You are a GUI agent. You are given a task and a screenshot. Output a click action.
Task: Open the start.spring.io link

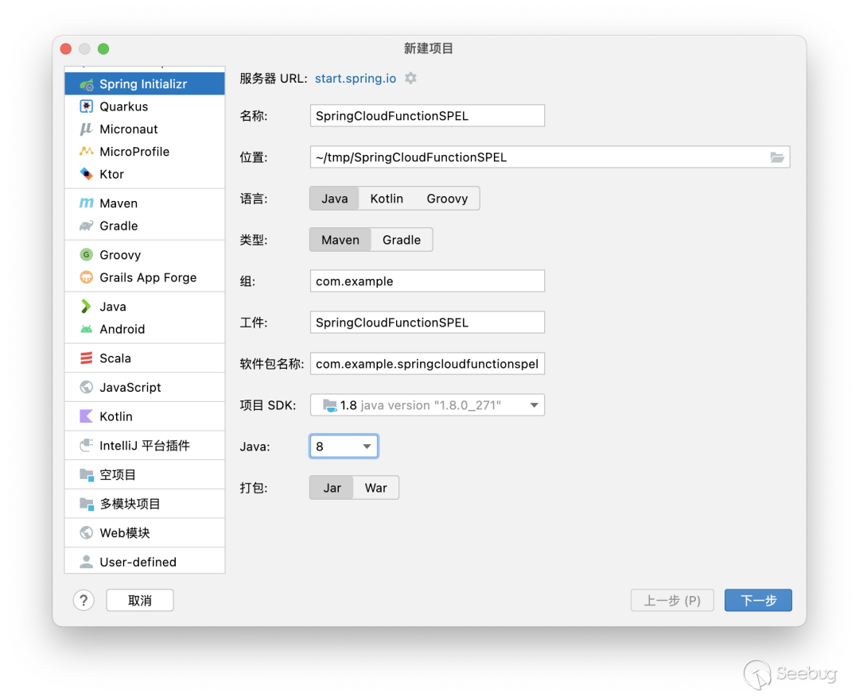point(356,78)
